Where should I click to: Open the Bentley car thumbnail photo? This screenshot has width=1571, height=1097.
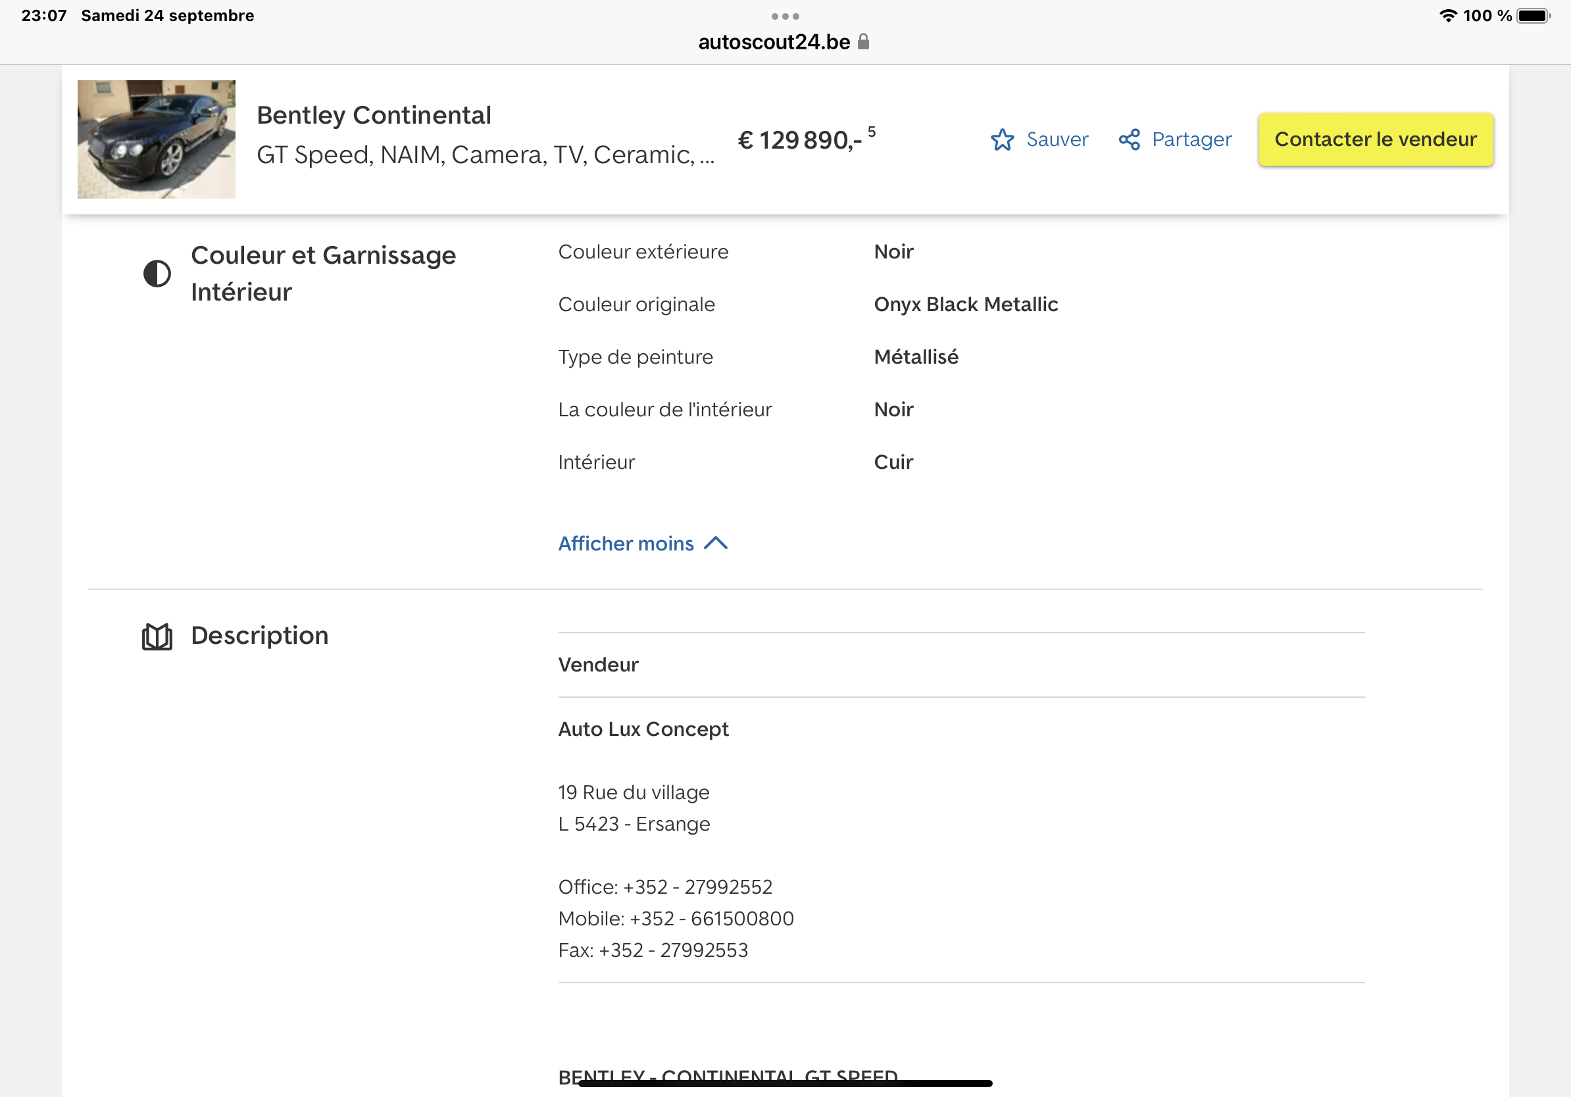coord(156,139)
